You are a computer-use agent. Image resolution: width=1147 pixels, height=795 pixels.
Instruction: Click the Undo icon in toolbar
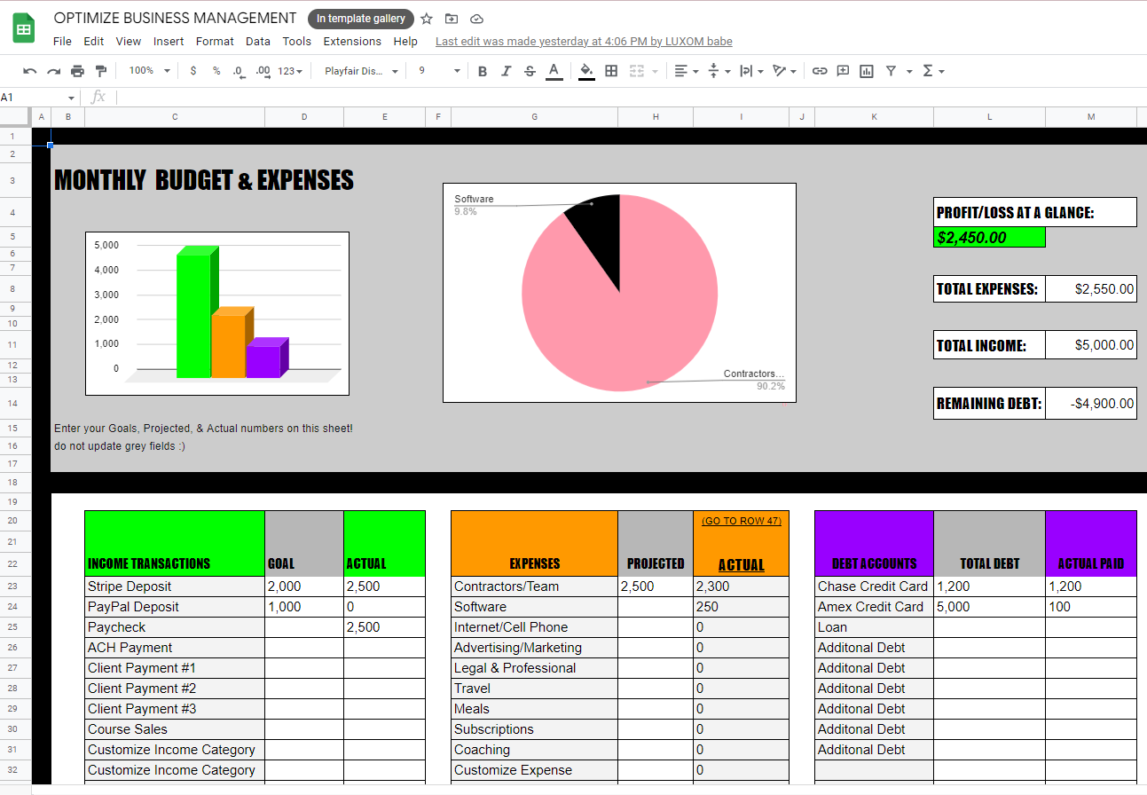tap(30, 71)
